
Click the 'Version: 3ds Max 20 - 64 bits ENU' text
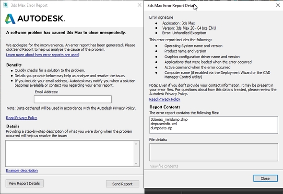pyautogui.click(x=189, y=28)
